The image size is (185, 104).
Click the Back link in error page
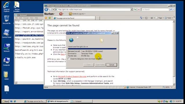coord(63,54)
